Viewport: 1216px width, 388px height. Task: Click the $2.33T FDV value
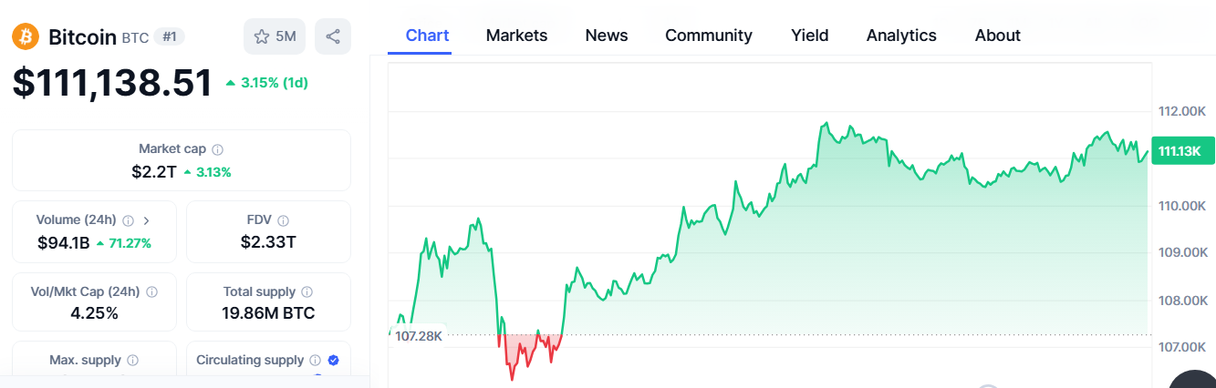click(x=268, y=242)
